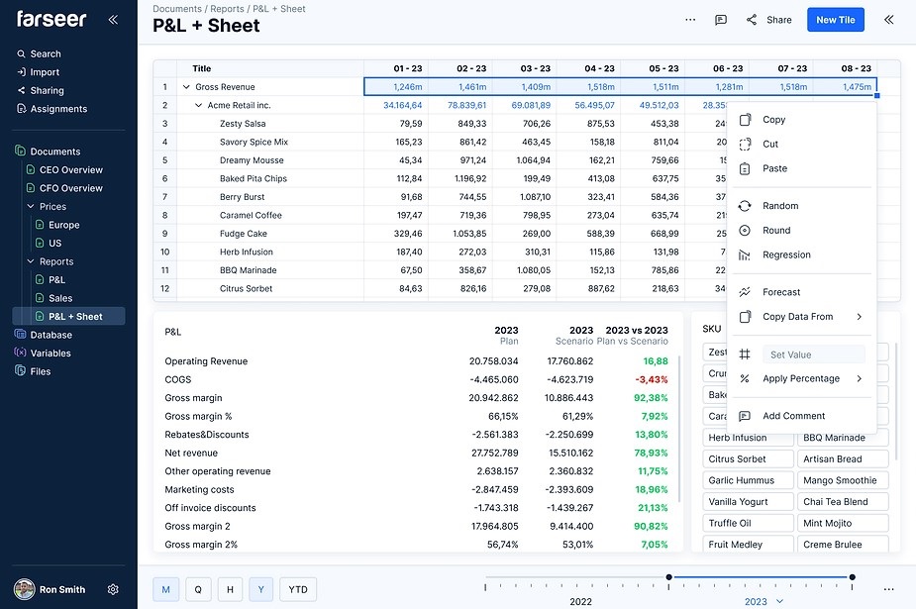Open settings gear next to Ron Smith
916x609 pixels.
click(113, 590)
